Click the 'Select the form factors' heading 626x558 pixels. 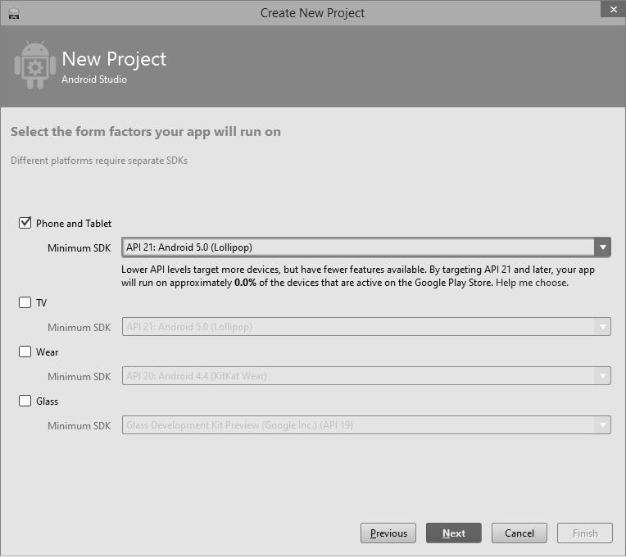pos(146,132)
